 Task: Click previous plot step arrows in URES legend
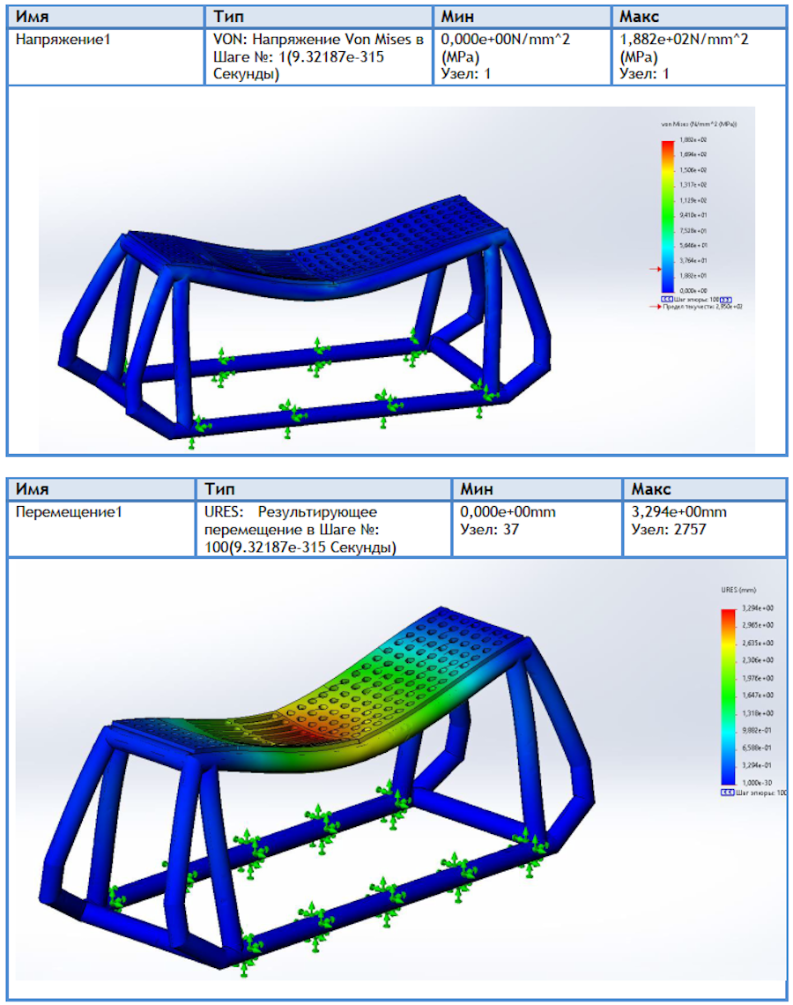727,793
